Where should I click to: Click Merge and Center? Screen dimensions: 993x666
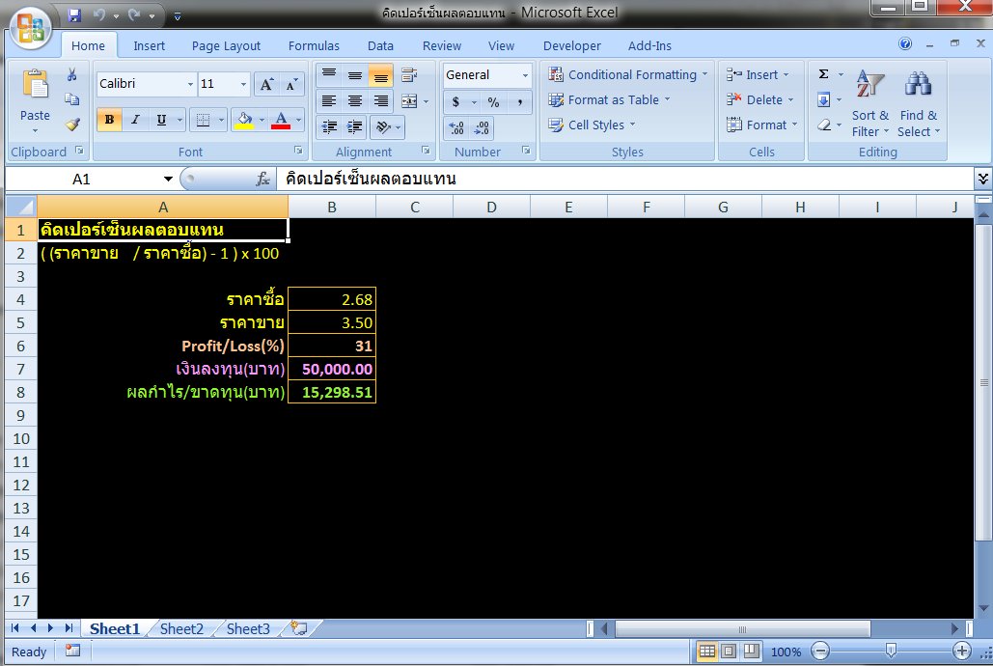[x=409, y=100]
